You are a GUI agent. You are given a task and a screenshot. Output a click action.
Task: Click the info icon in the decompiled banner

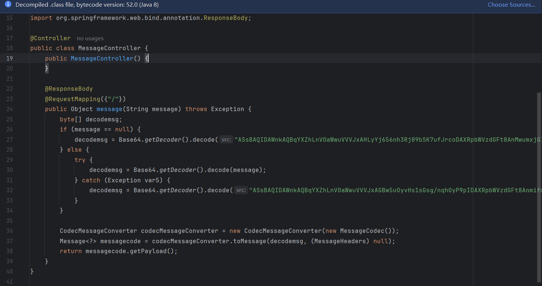pos(8,4)
